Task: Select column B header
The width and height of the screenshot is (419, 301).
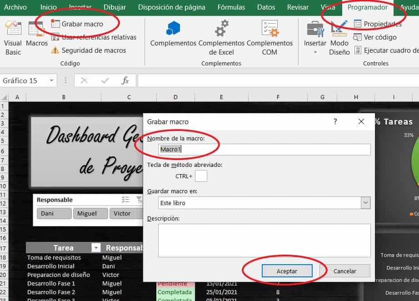Action: click(x=64, y=97)
